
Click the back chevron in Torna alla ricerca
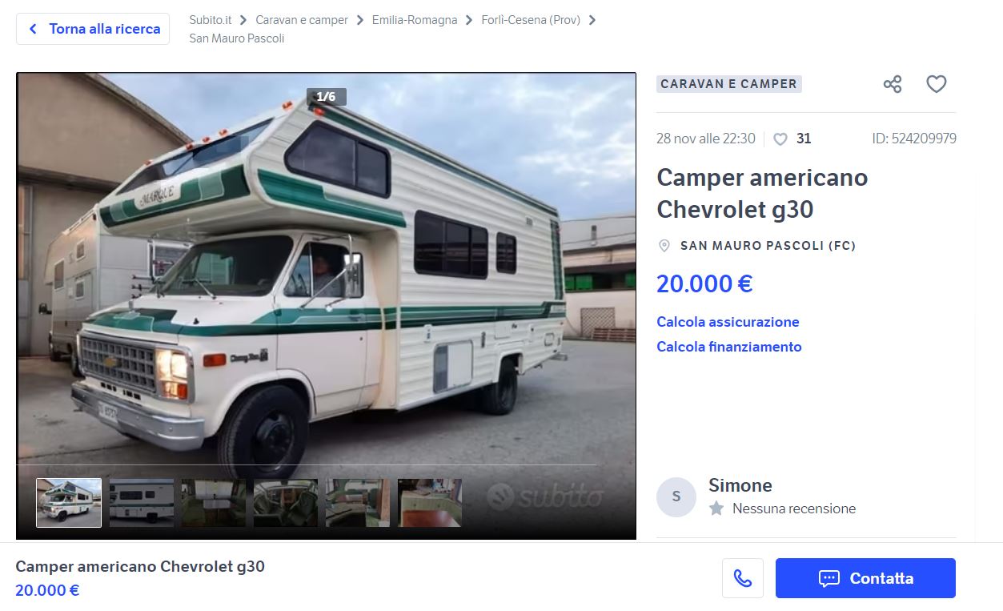(33, 29)
